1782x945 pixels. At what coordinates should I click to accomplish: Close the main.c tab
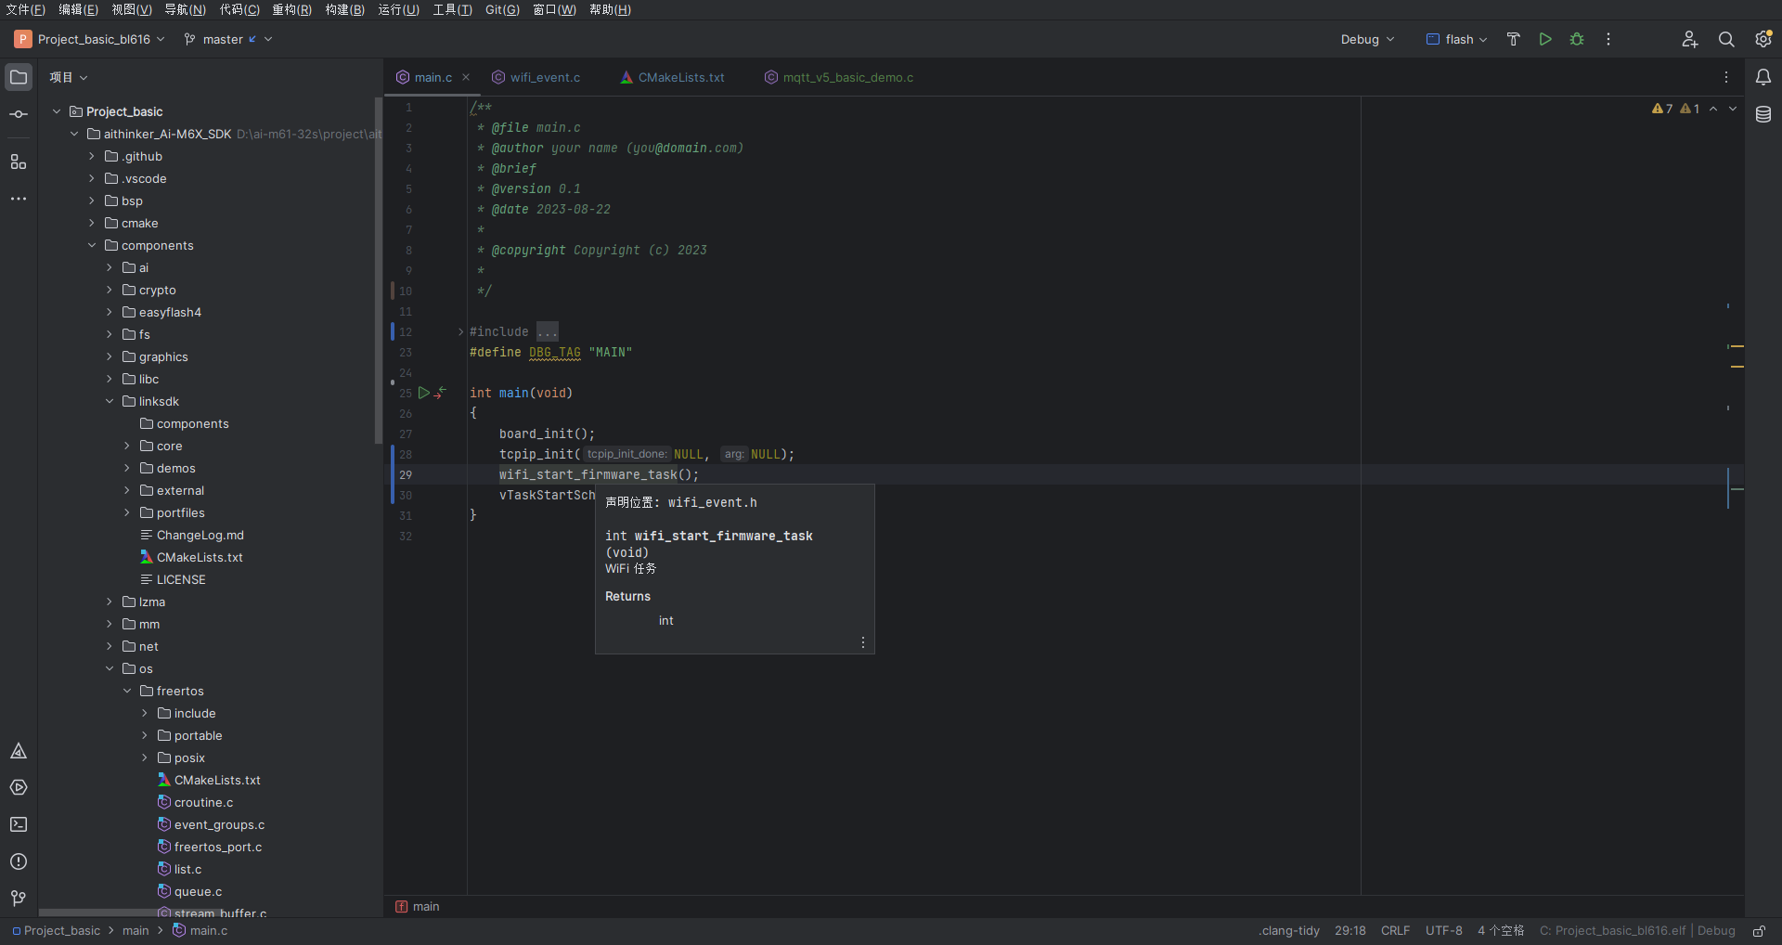pyautogui.click(x=466, y=77)
